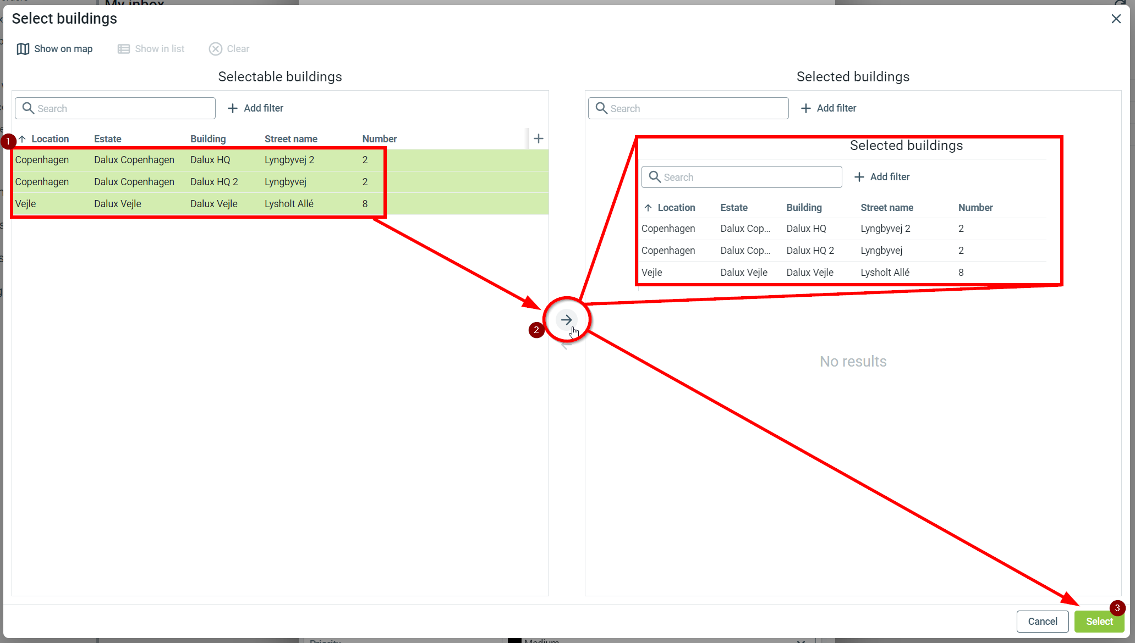Viewport: 1135px width, 643px height.
Task: Click the Select button
Action: [1099, 622]
